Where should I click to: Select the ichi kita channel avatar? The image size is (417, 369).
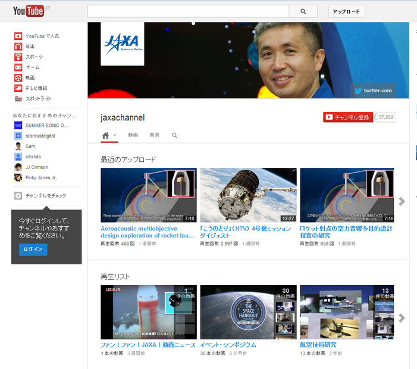click(18, 157)
